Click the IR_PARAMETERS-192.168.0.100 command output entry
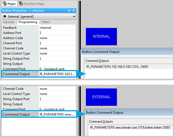The image size is (174, 137). (117, 67)
